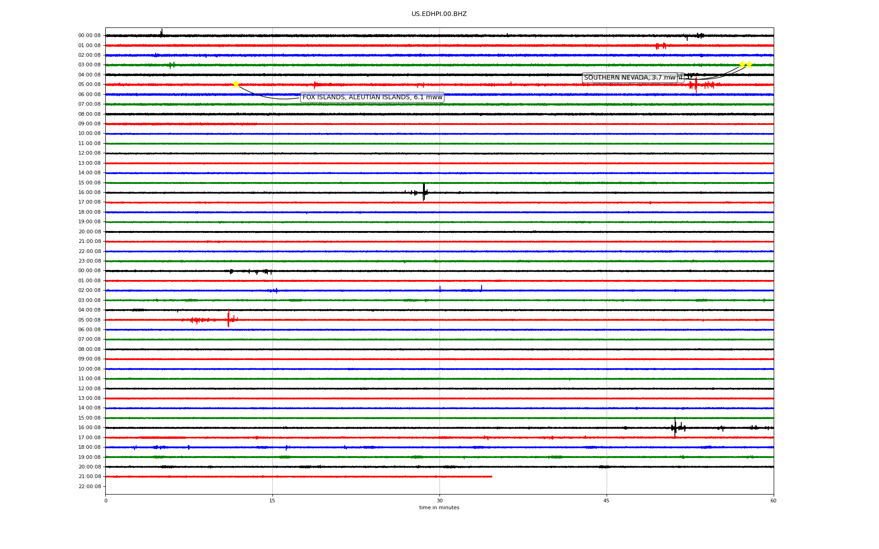Click the Fox Islands earthquake star marker
879x549 pixels.
[x=236, y=84]
